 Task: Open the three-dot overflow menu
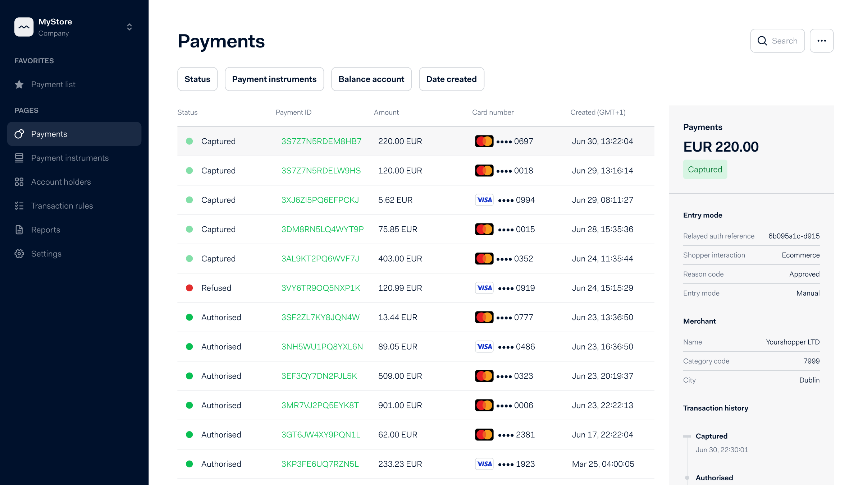pyautogui.click(x=822, y=41)
